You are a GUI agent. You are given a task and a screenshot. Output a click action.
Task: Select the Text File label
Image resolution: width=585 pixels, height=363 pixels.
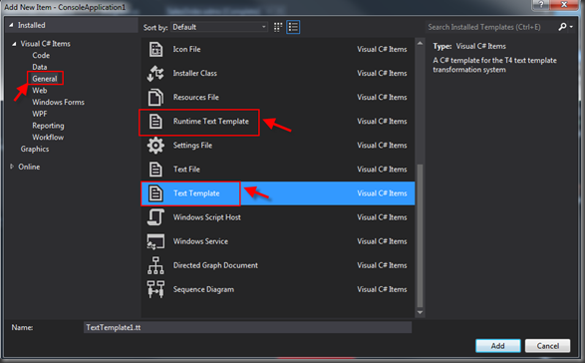click(186, 170)
